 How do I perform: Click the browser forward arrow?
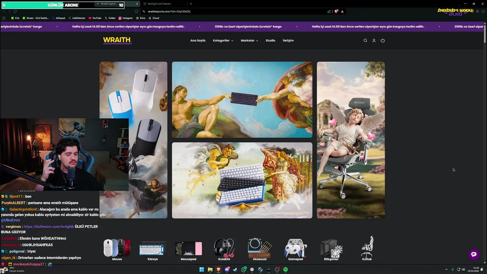(x=10, y=11)
